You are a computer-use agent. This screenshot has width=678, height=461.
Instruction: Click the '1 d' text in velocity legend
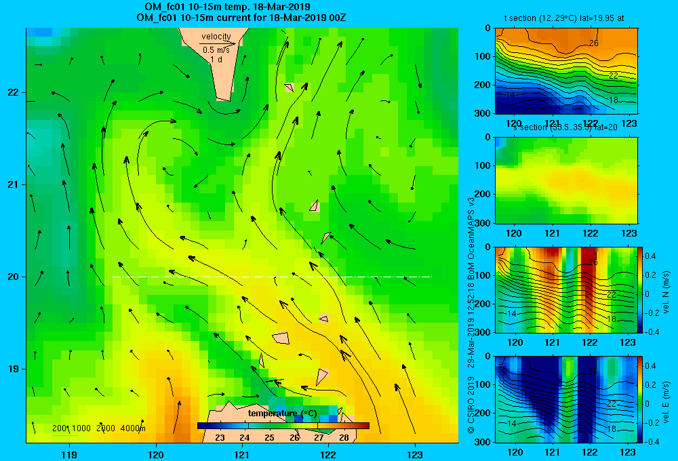tap(216, 59)
